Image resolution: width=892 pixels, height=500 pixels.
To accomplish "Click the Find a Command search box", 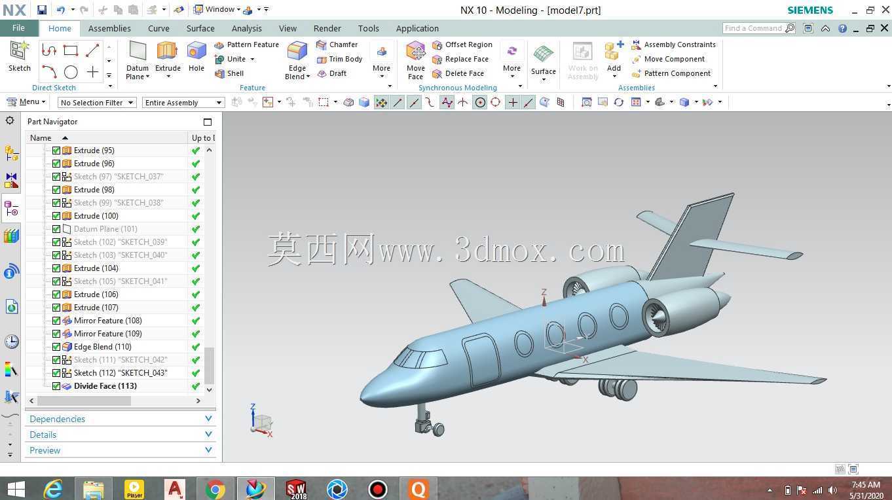I will [x=753, y=28].
